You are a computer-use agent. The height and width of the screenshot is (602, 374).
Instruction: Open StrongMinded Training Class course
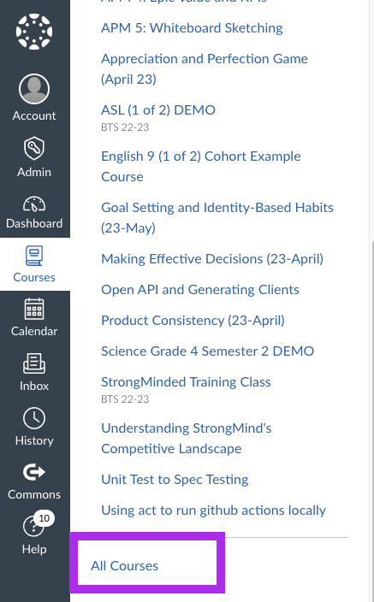pos(186,382)
